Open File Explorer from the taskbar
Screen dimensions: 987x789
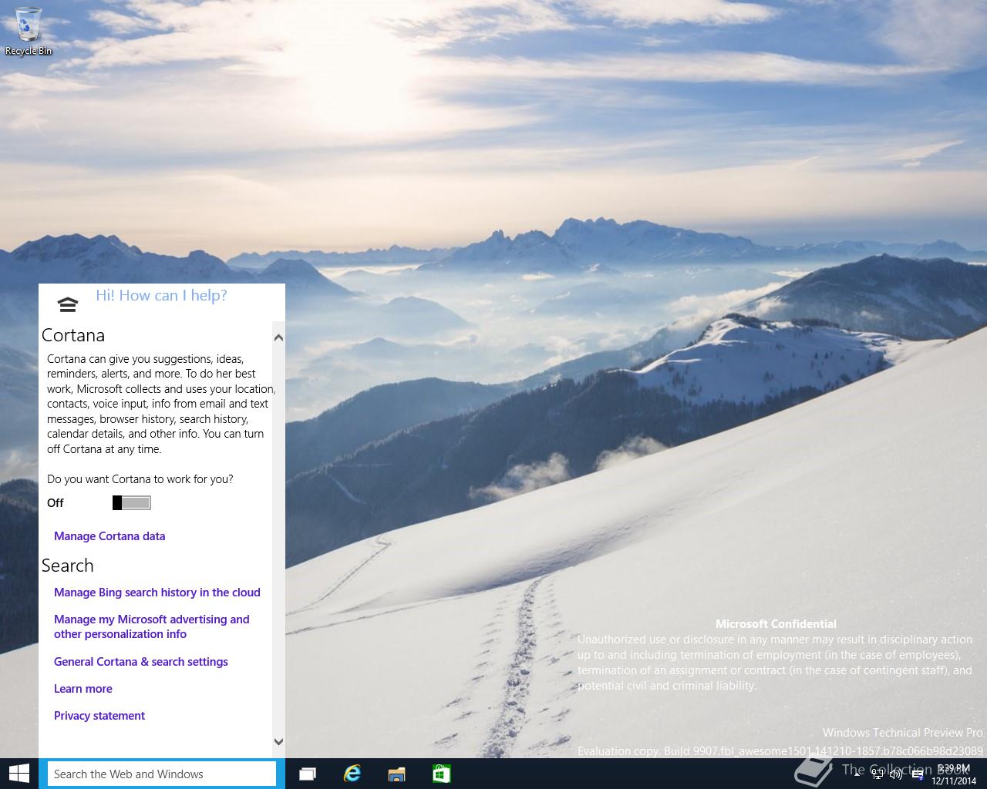point(397,774)
